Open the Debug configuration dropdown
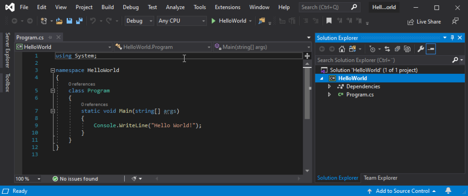The image size is (468, 196). coord(139,21)
